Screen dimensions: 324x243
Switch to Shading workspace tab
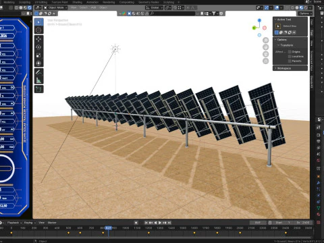77,2
